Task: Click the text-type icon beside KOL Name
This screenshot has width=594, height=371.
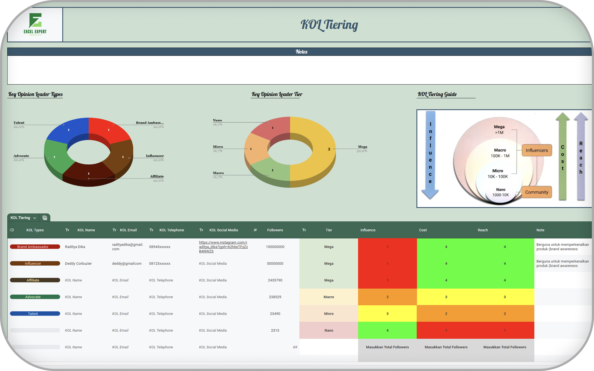Action: (67, 230)
